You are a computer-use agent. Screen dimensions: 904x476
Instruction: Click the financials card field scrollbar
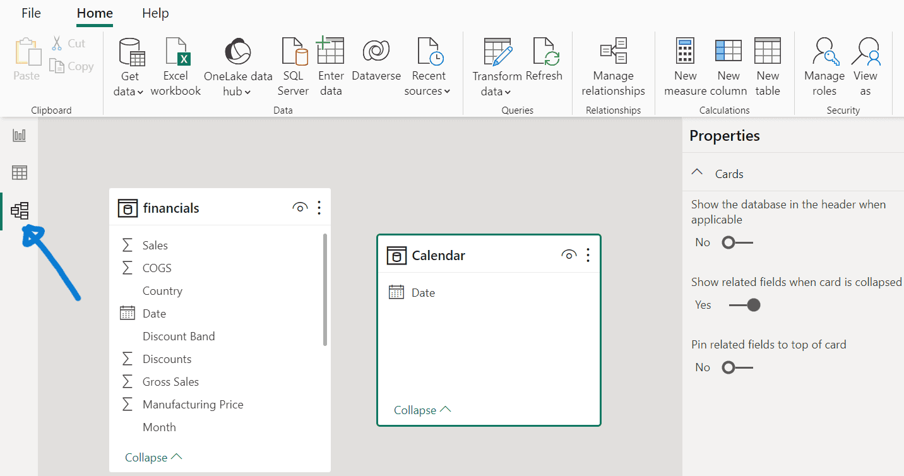click(325, 290)
